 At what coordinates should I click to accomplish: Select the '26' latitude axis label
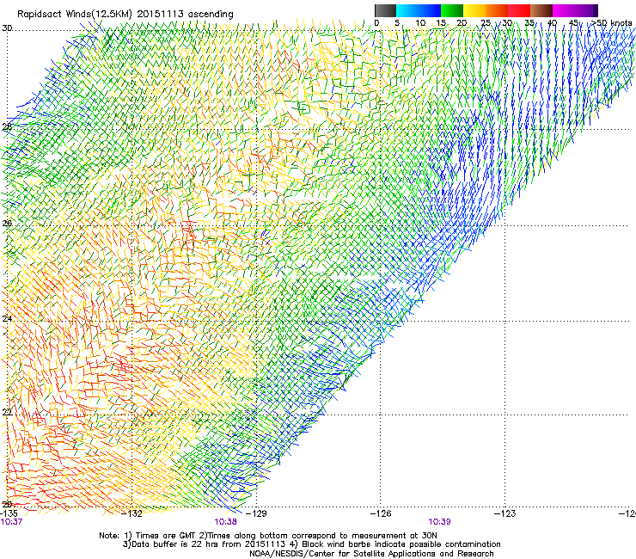tap(7, 223)
